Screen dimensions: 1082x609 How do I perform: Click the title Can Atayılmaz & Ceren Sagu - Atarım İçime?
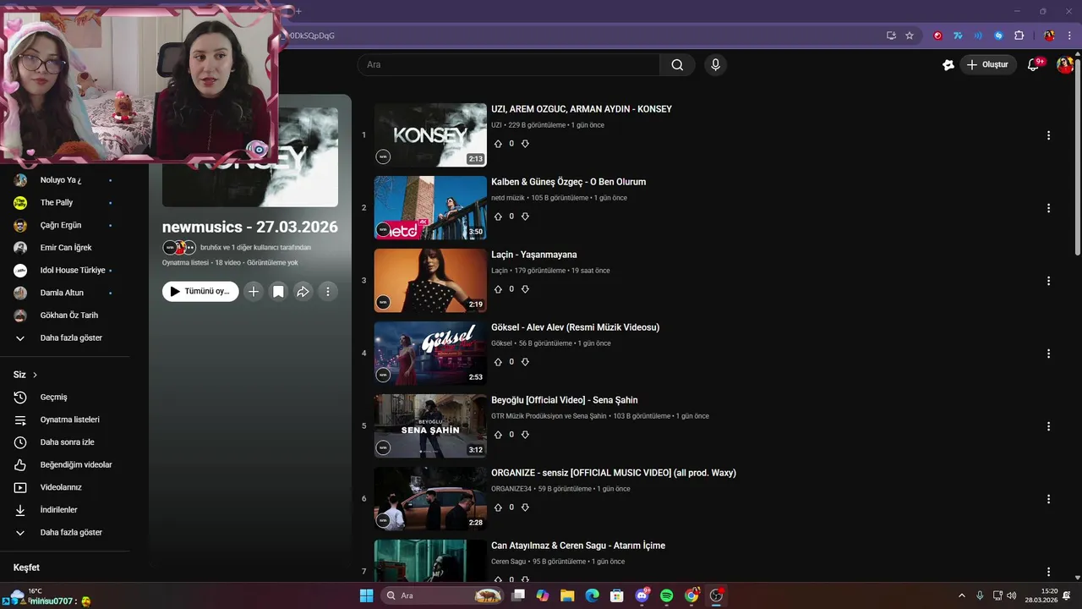coord(578,546)
